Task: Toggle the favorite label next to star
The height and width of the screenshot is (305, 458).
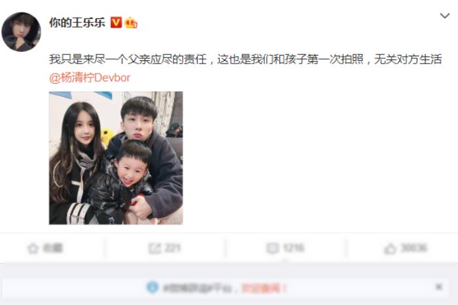Action: point(53,248)
